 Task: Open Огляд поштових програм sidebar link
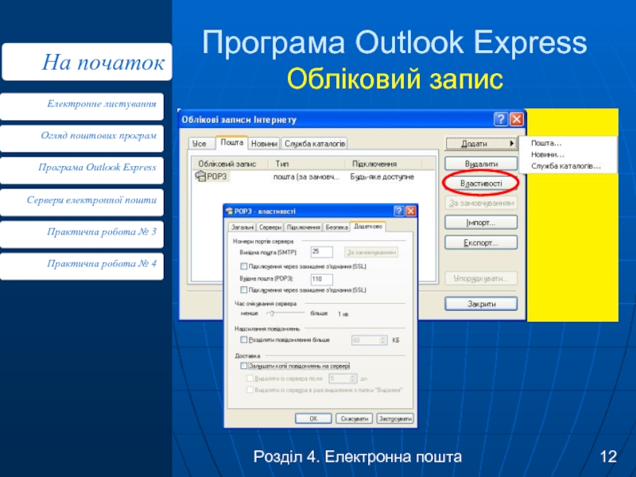82,137
